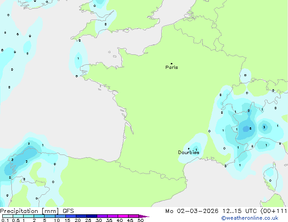Click the 25–30 mm legend color swatch
288x222 pixels.
click(91, 216)
